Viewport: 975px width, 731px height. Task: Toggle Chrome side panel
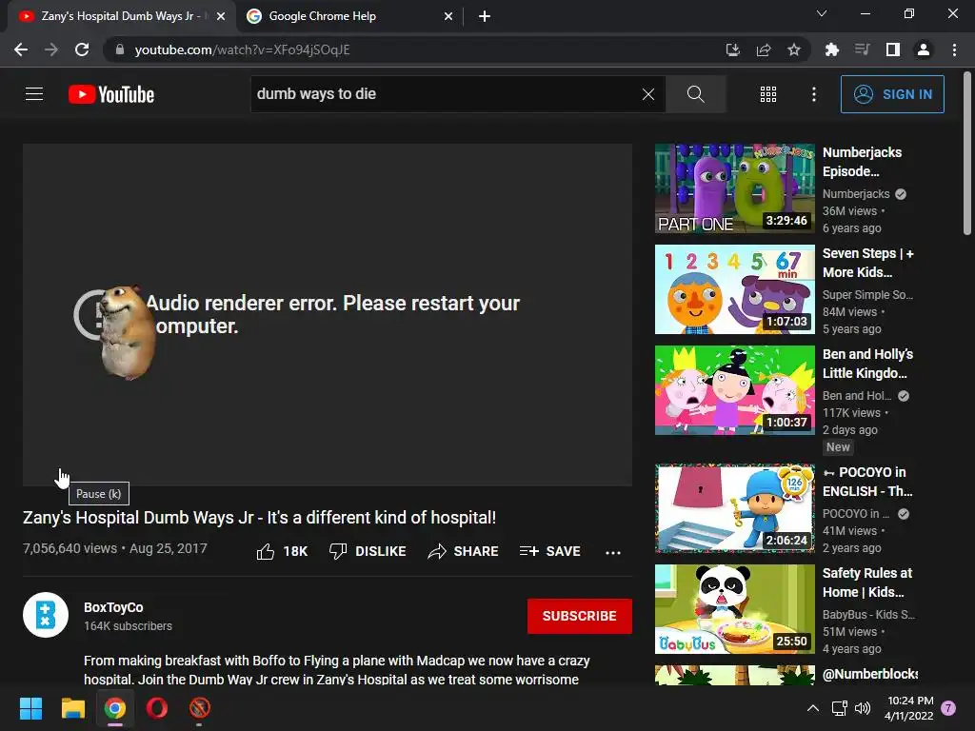click(x=893, y=49)
